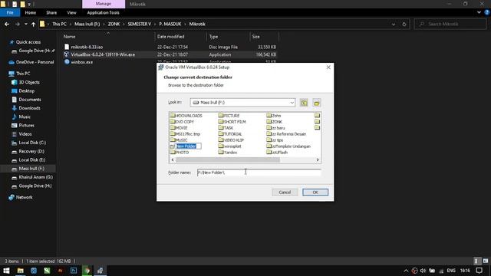Click This PC in the address breadcrumb
491x276 pixels.
(x=59, y=24)
